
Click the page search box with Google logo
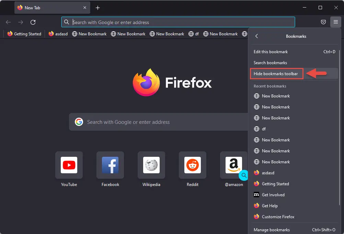[158, 122]
